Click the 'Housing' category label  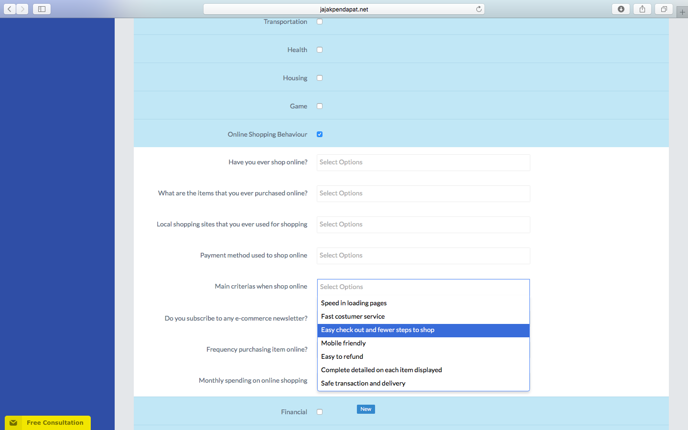click(295, 78)
